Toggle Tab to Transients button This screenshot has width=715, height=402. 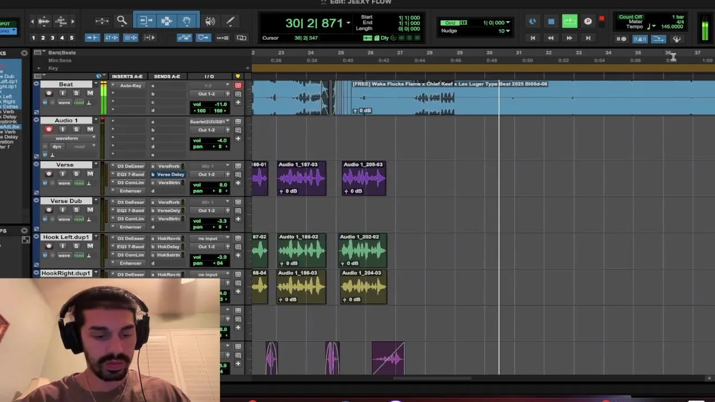point(92,38)
